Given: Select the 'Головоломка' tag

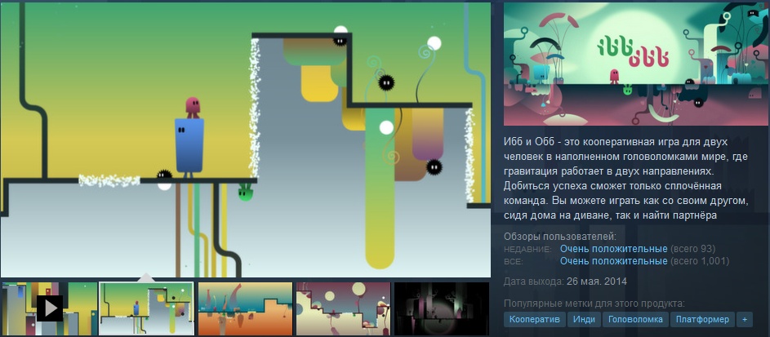Looking at the screenshot, I should (635, 319).
